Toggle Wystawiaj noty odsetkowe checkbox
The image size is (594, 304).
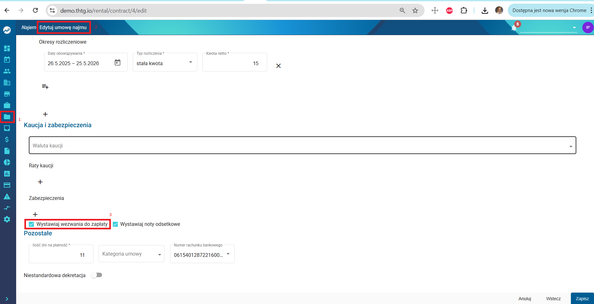(115, 224)
